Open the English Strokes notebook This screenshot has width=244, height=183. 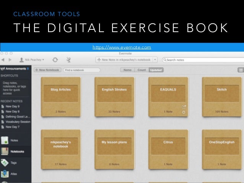click(114, 97)
